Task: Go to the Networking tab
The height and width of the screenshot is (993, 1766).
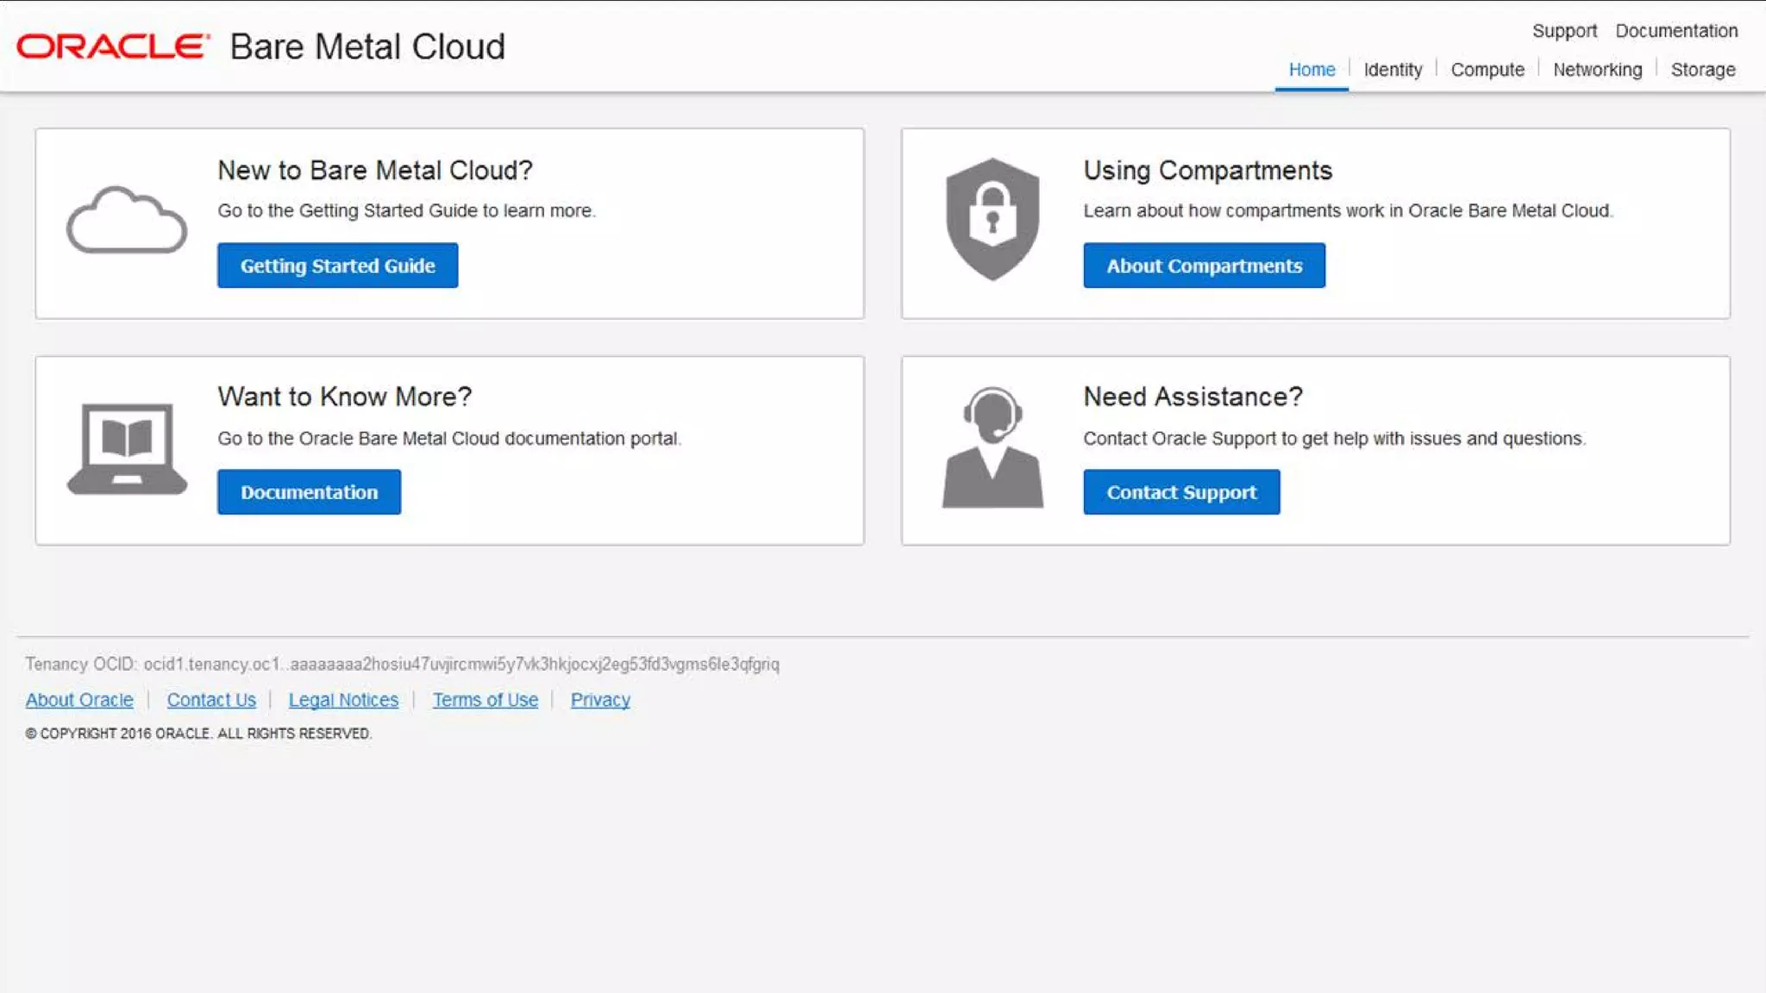Action: pos(1597,70)
